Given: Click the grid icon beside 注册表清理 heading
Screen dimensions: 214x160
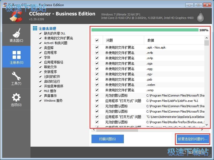Looking at the screenshot, I should (x=36, y=28).
